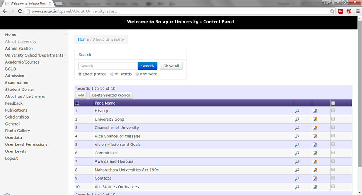View Vision Mission and Goals record
This screenshot has width=362, height=195.
[x=297, y=145]
